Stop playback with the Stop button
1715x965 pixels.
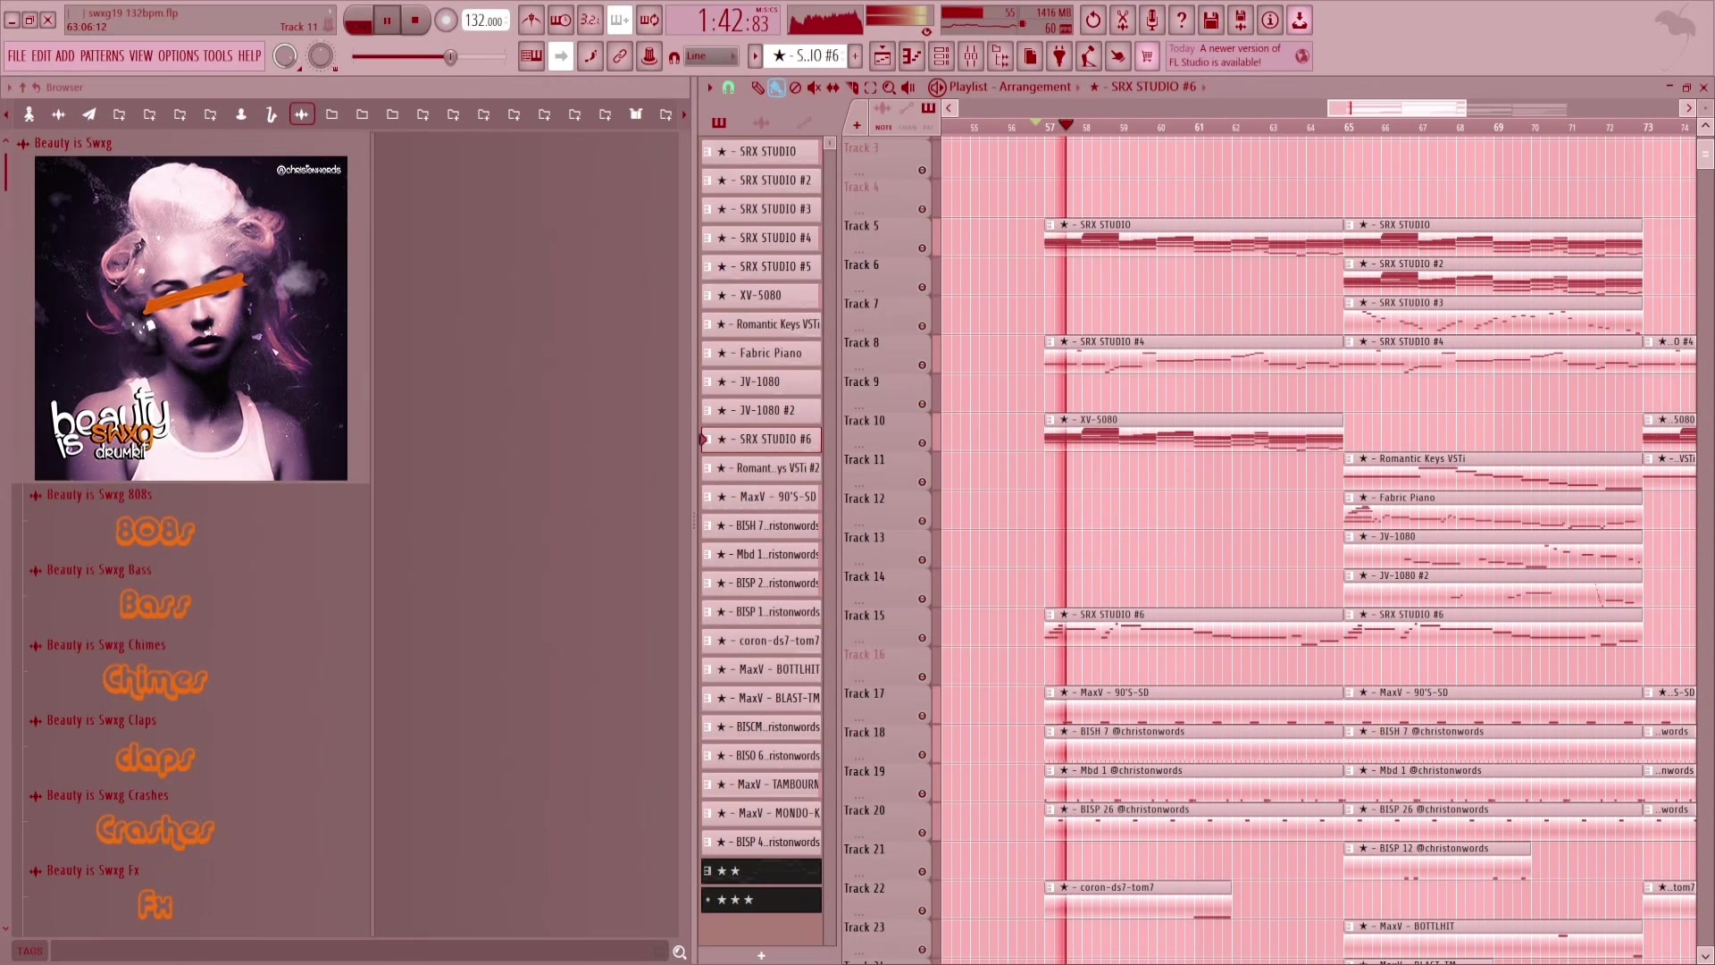pos(414,20)
